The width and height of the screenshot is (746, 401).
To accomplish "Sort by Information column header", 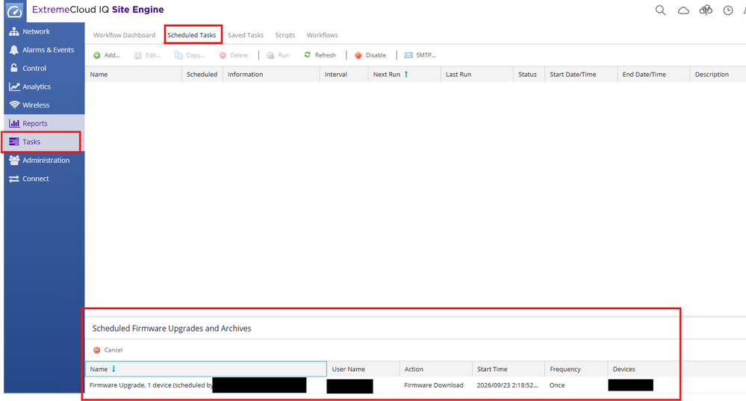I will (x=271, y=74).
